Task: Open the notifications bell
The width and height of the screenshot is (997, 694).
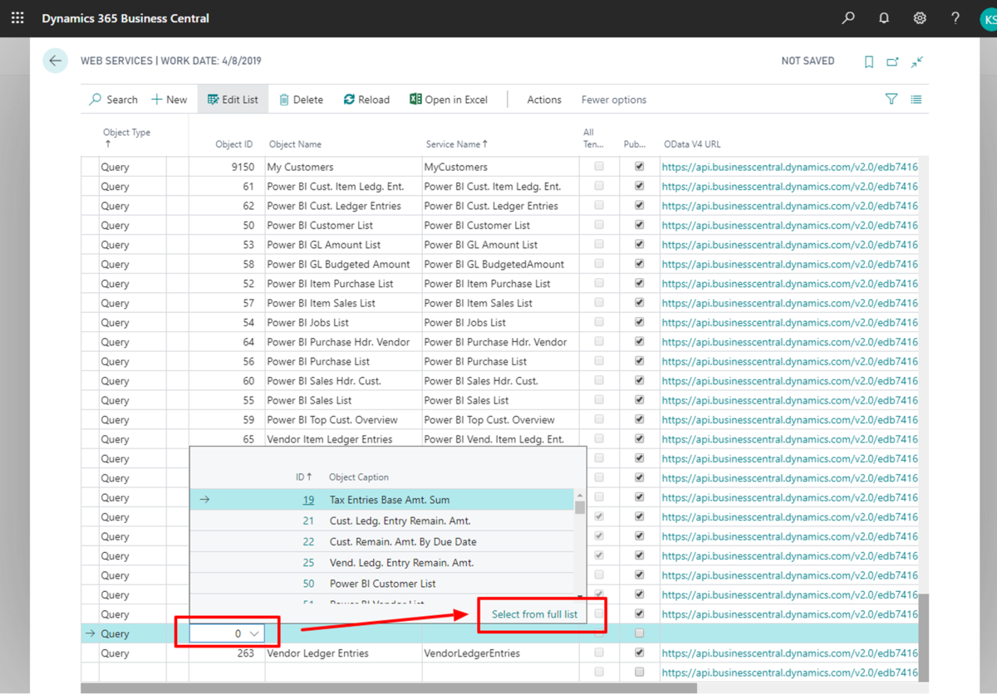Action: [x=884, y=18]
